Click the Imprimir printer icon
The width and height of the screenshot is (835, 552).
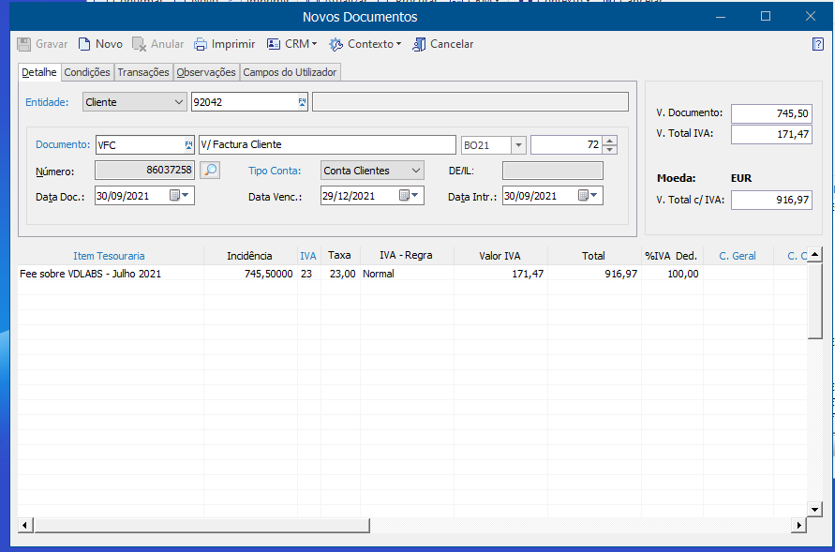pyautogui.click(x=201, y=44)
